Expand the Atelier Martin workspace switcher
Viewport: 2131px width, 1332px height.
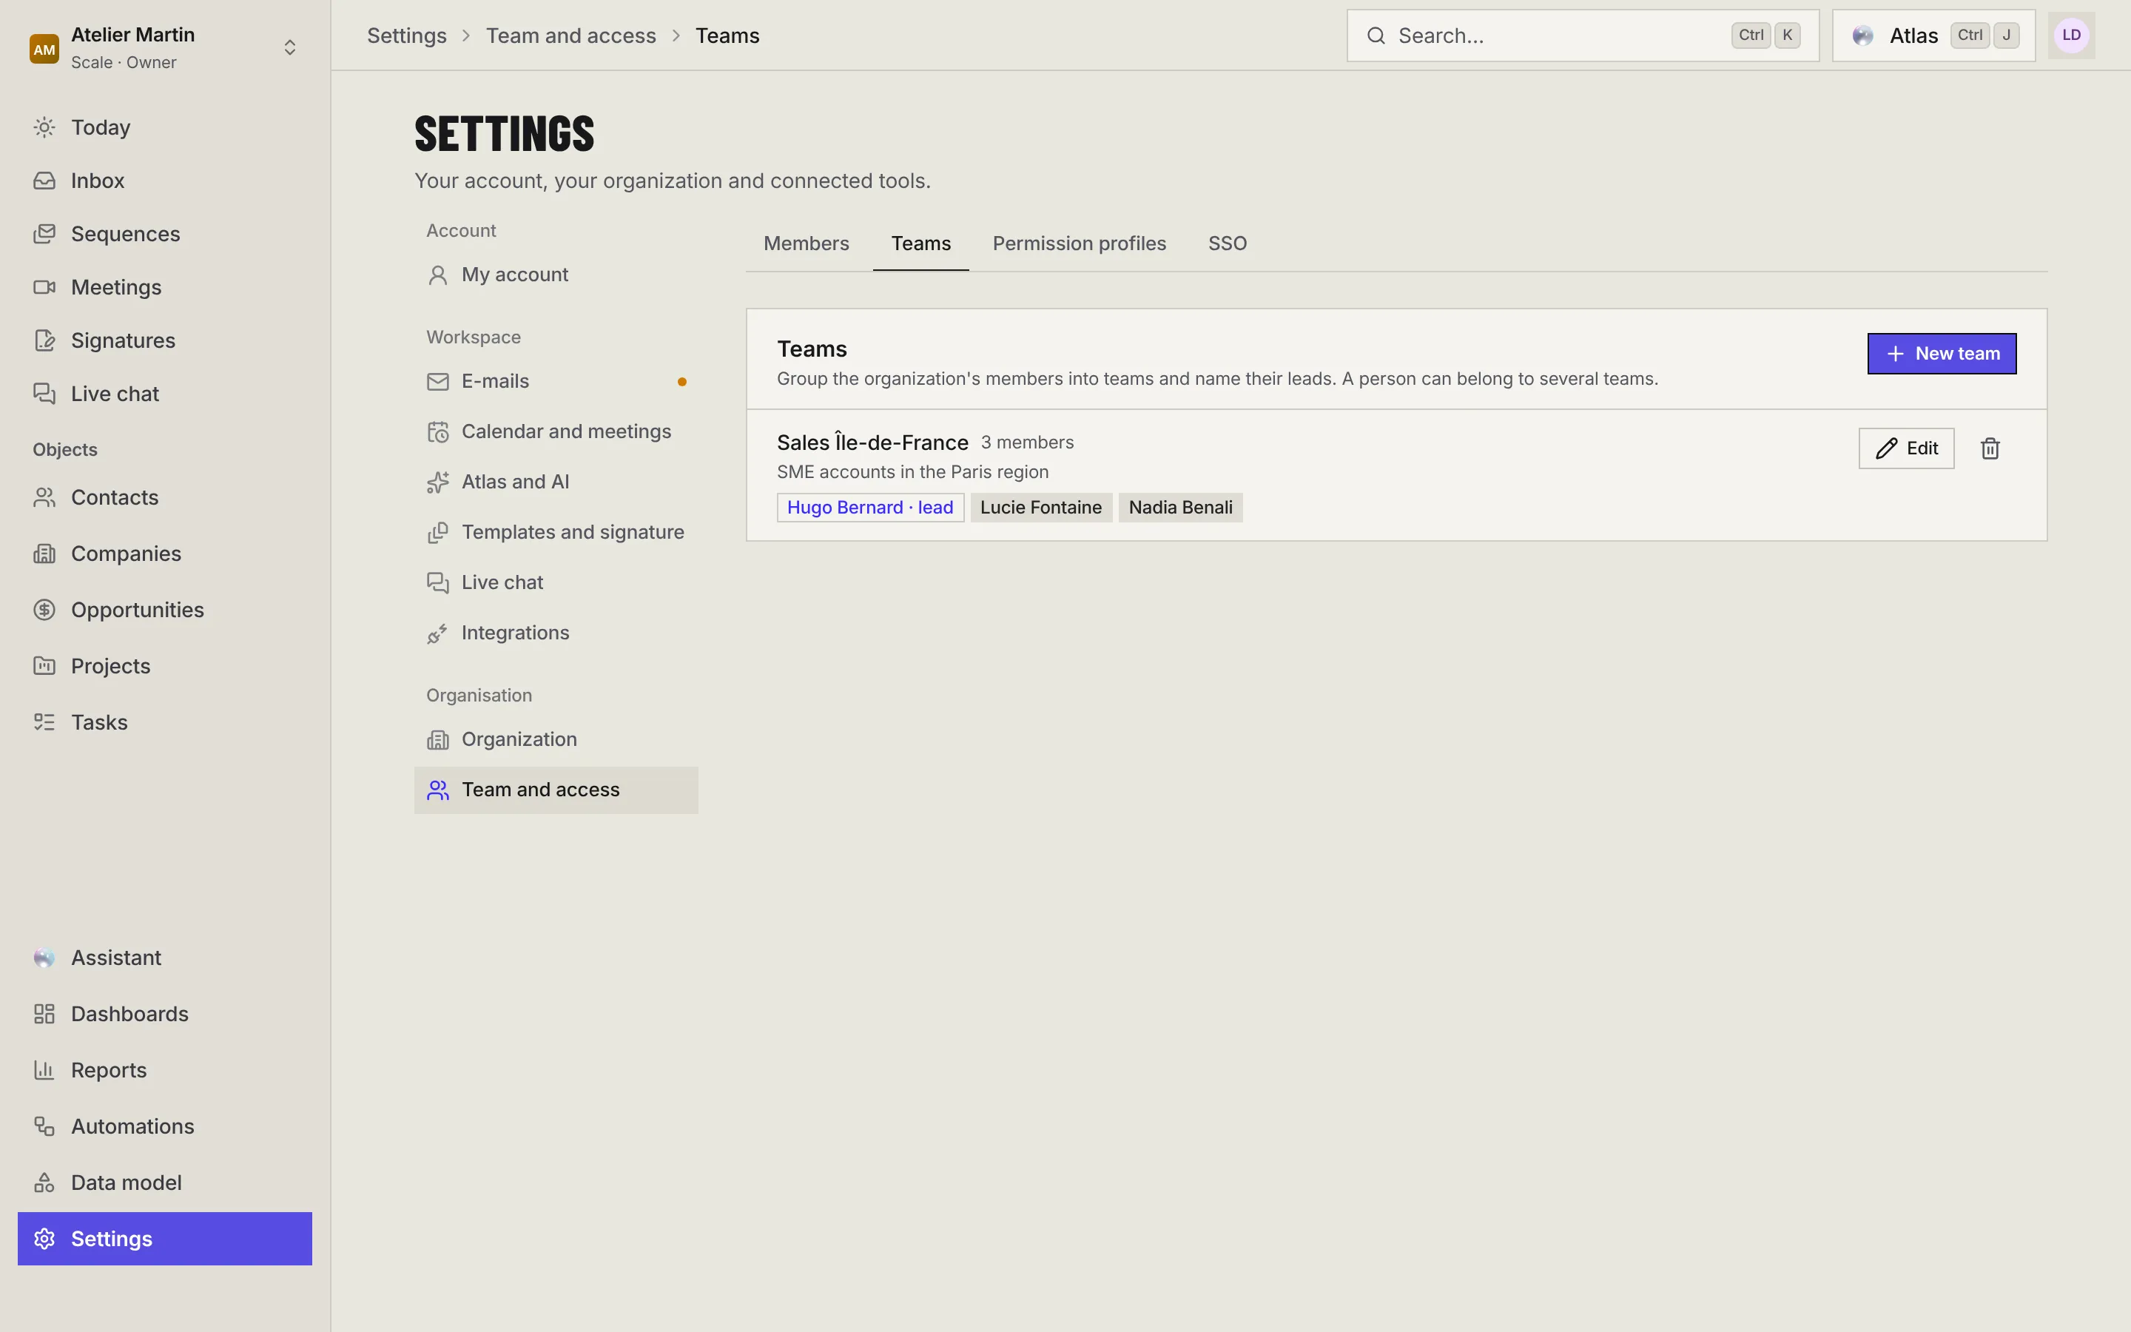[x=290, y=47]
